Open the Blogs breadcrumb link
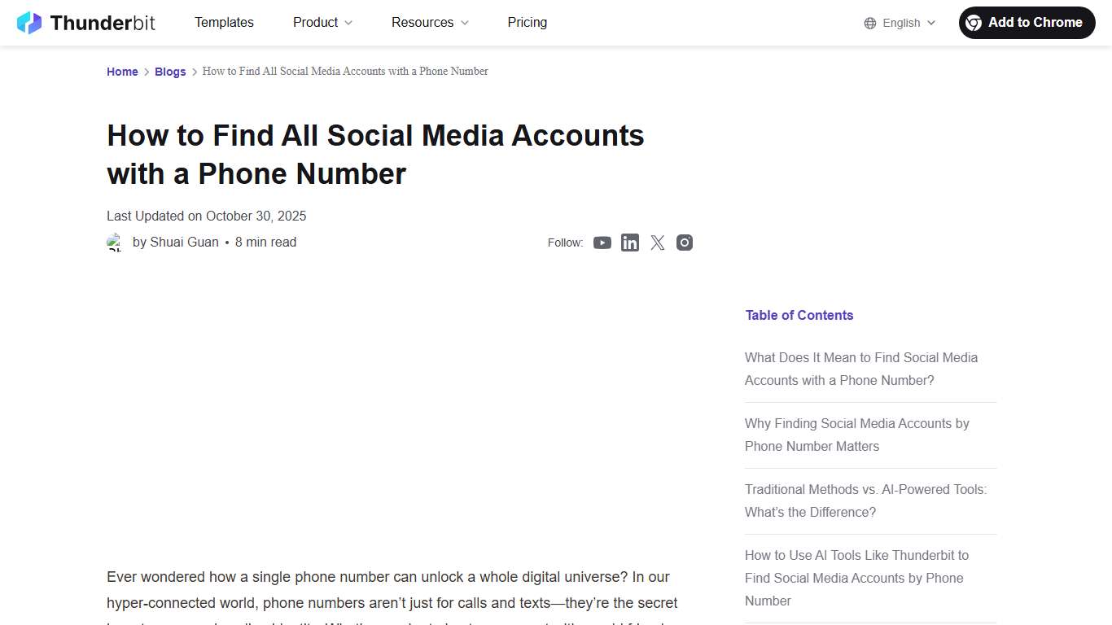 [170, 72]
